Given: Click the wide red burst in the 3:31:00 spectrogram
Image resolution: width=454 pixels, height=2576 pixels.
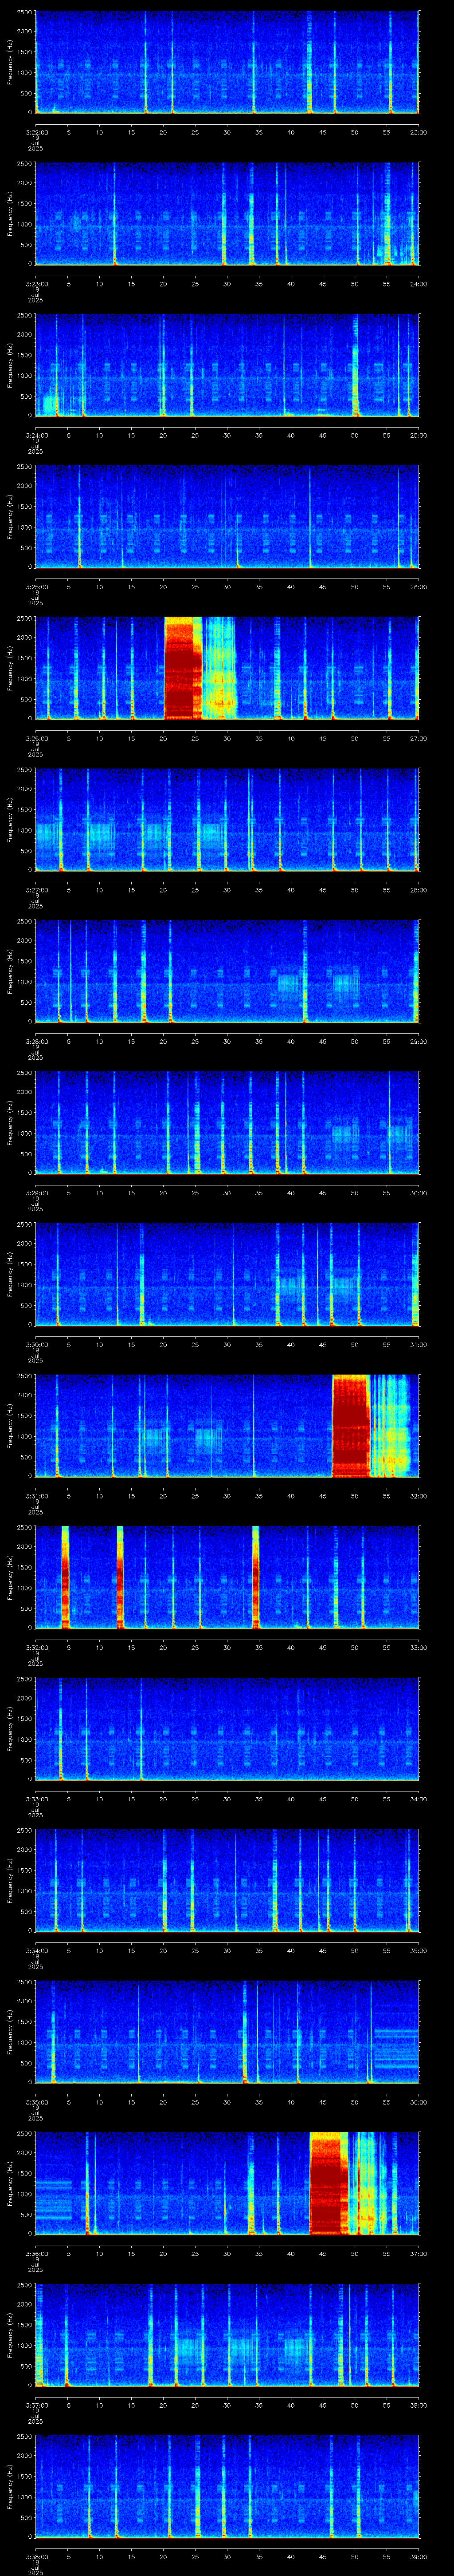Looking at the screenshot, I should tap(350, 1426).
